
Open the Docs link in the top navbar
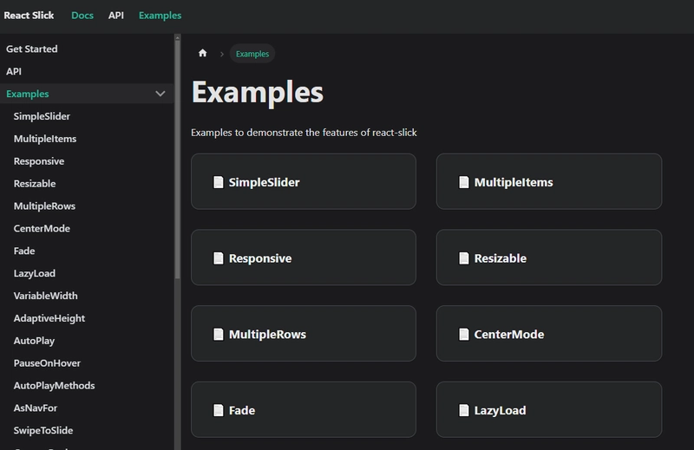[x=82, y=16]
